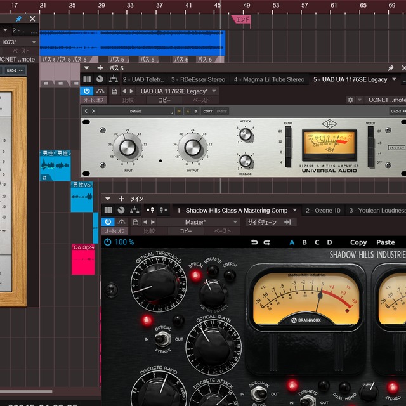406x406 pixels.
Task: Click the Paste button in Shadow Hills toolbar
Action: pos(385,242)
